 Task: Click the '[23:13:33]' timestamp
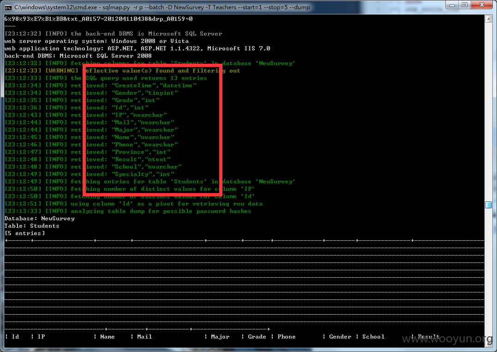coord(23,211)
